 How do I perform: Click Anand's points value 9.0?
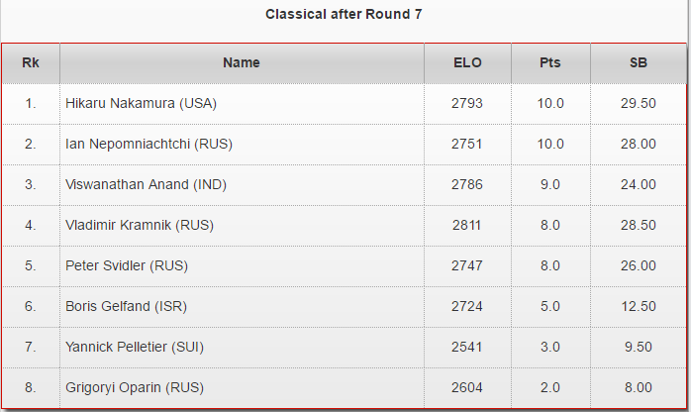[550, 184]
